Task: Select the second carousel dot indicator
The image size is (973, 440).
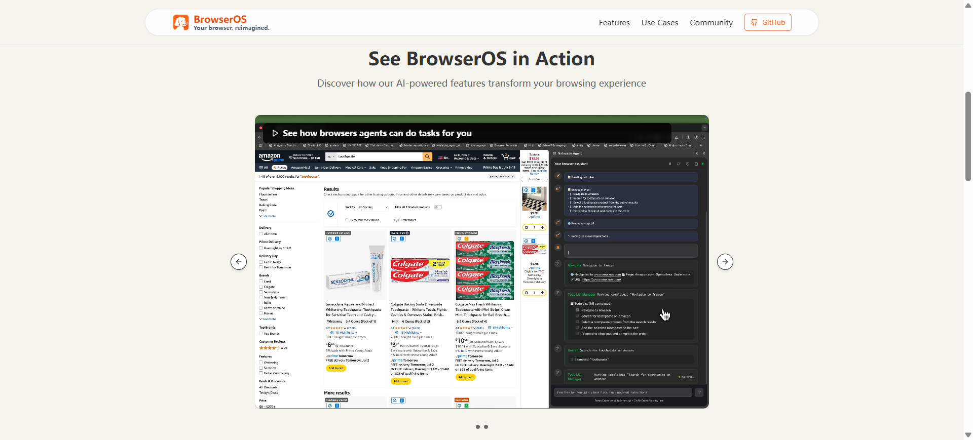Action: pyautogui.click(x=486, y=427)
